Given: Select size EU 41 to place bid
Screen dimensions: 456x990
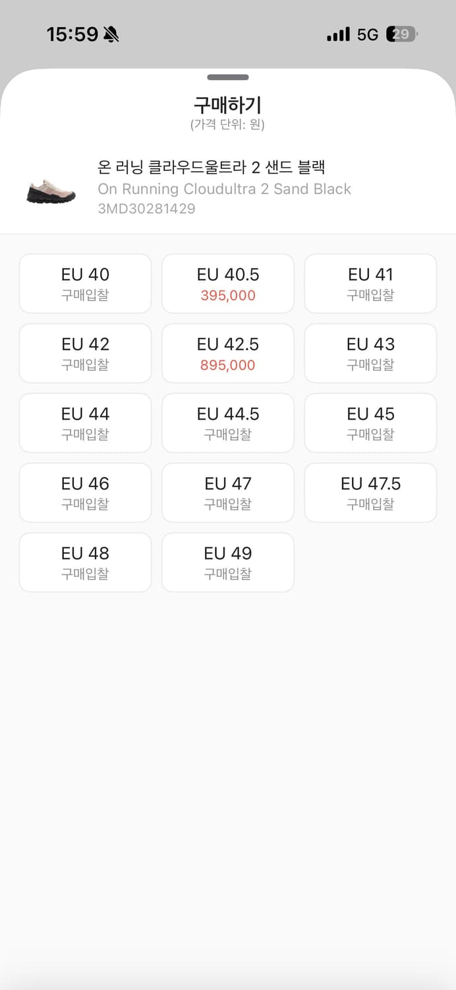Looking at the screenshot, I should pos(370,283).
